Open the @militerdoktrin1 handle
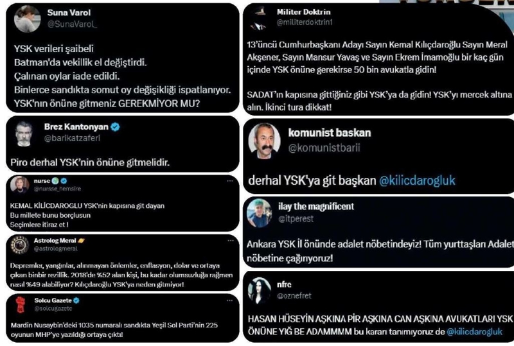Viewport: 514px width, 346px height. (x=305, y=22)
